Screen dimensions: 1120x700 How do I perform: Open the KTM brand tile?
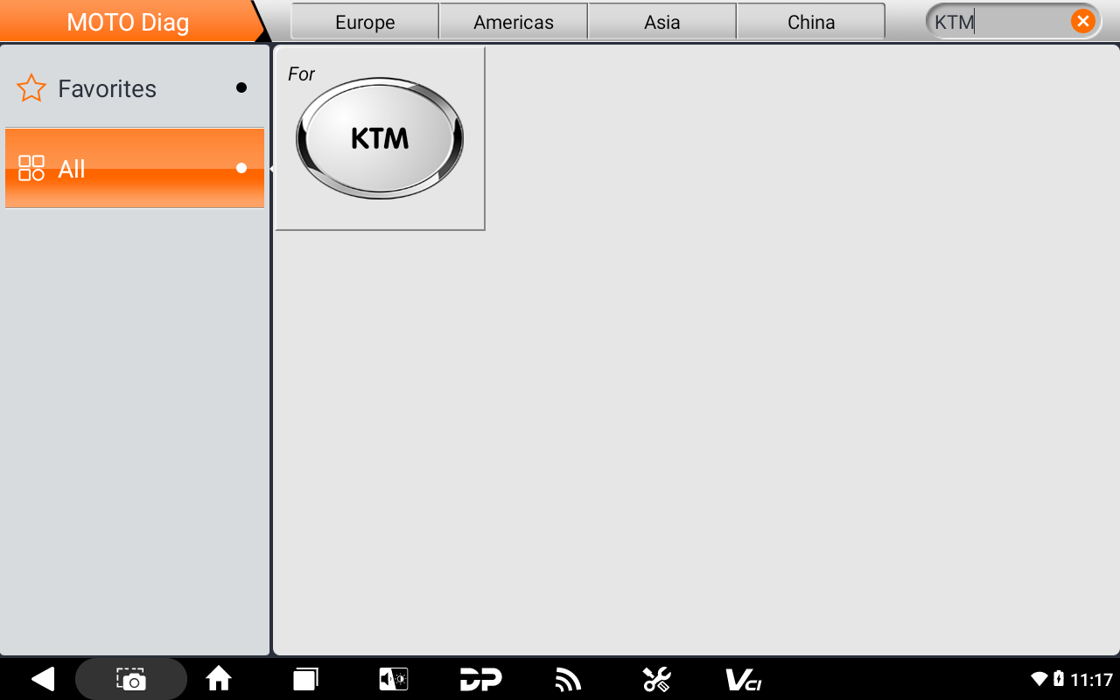[380, 138]
